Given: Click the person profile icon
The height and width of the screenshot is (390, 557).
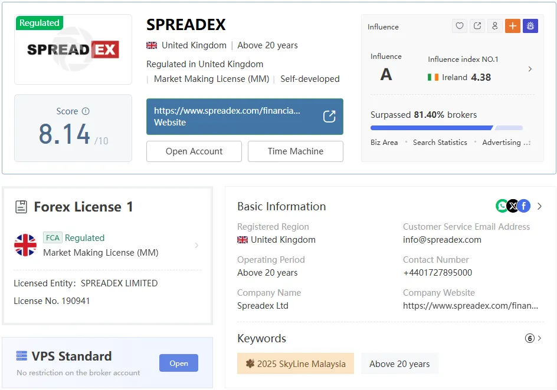Looking at the screenshot, I should click(495, 26).
